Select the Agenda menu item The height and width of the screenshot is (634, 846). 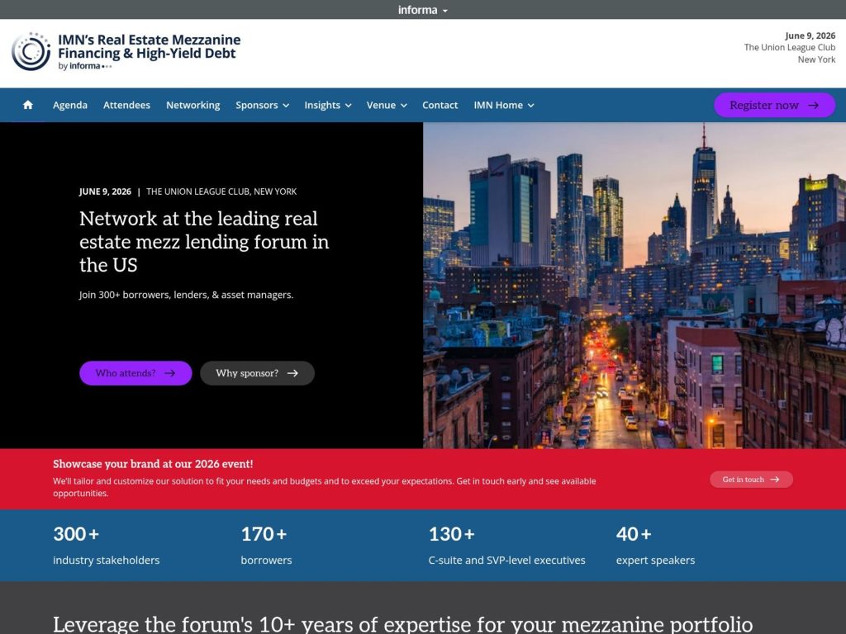pyautogui.click(x=70, y=105)
